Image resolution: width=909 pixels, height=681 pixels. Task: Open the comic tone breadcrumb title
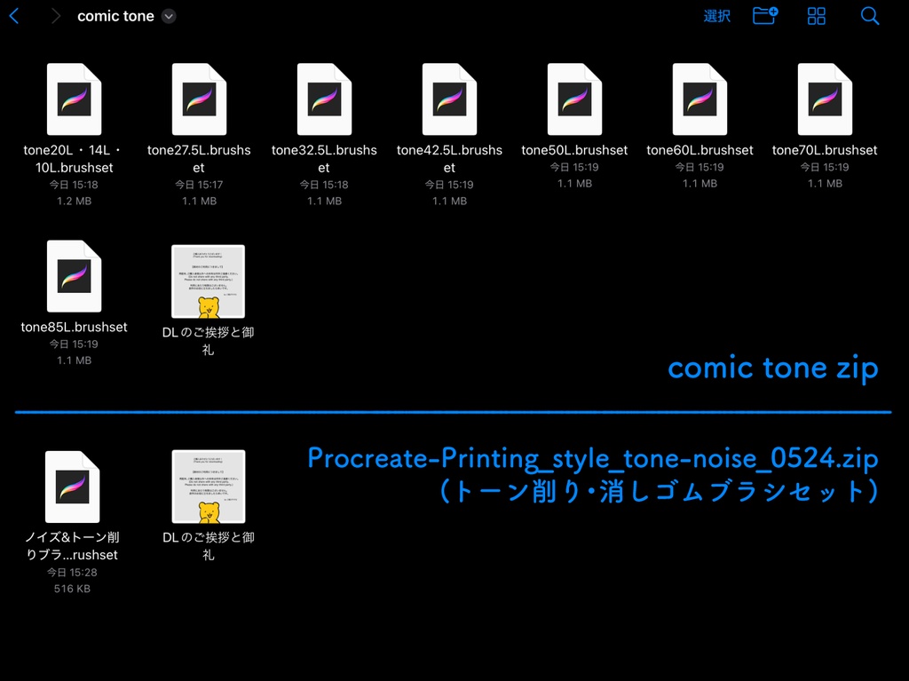116,15
